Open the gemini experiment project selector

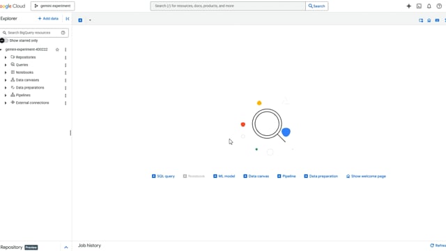tap(53, 6)
